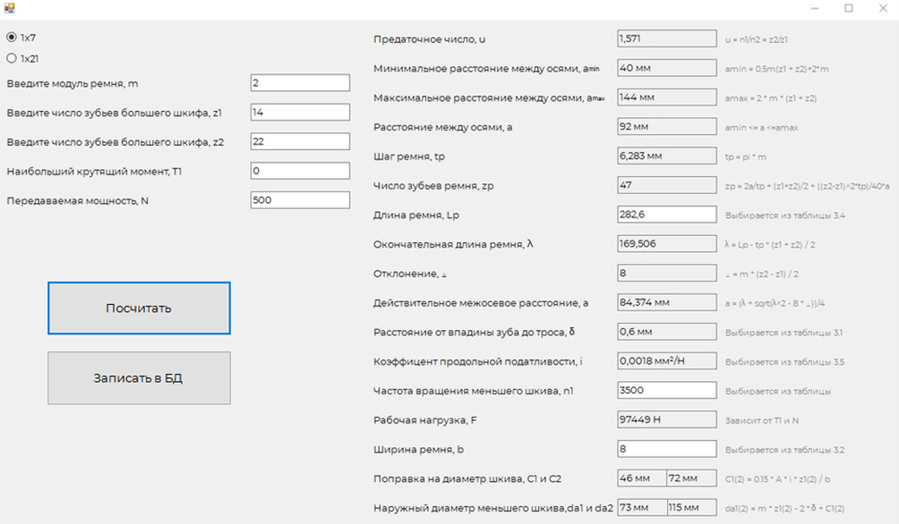Click the label 'Рабочая нагрузка, F'
The width and height of the screenshot is (899, 524).
click(424, 420)
